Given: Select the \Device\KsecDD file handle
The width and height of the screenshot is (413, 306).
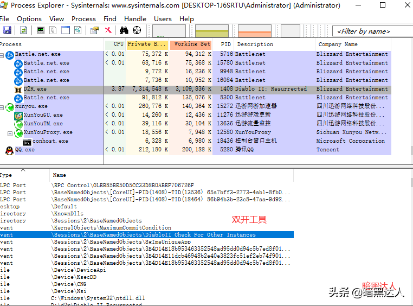Looking at the screenshot, I should pyautogui.click(x=147, y=277).
